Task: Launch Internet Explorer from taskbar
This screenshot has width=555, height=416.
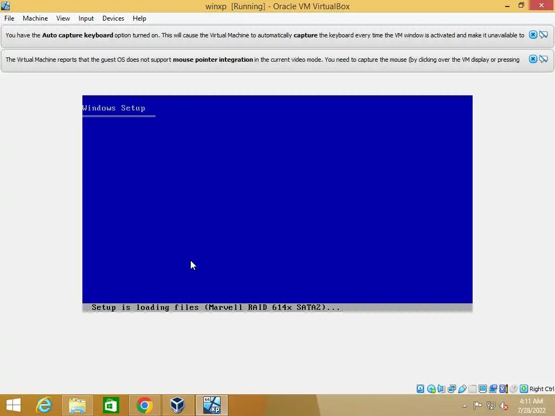Action: tap(44, 405)
